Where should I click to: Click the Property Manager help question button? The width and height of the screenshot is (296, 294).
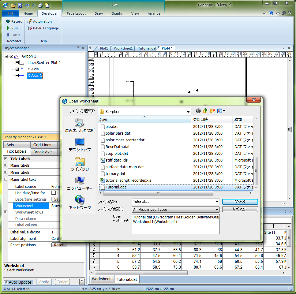pos(82,282)
